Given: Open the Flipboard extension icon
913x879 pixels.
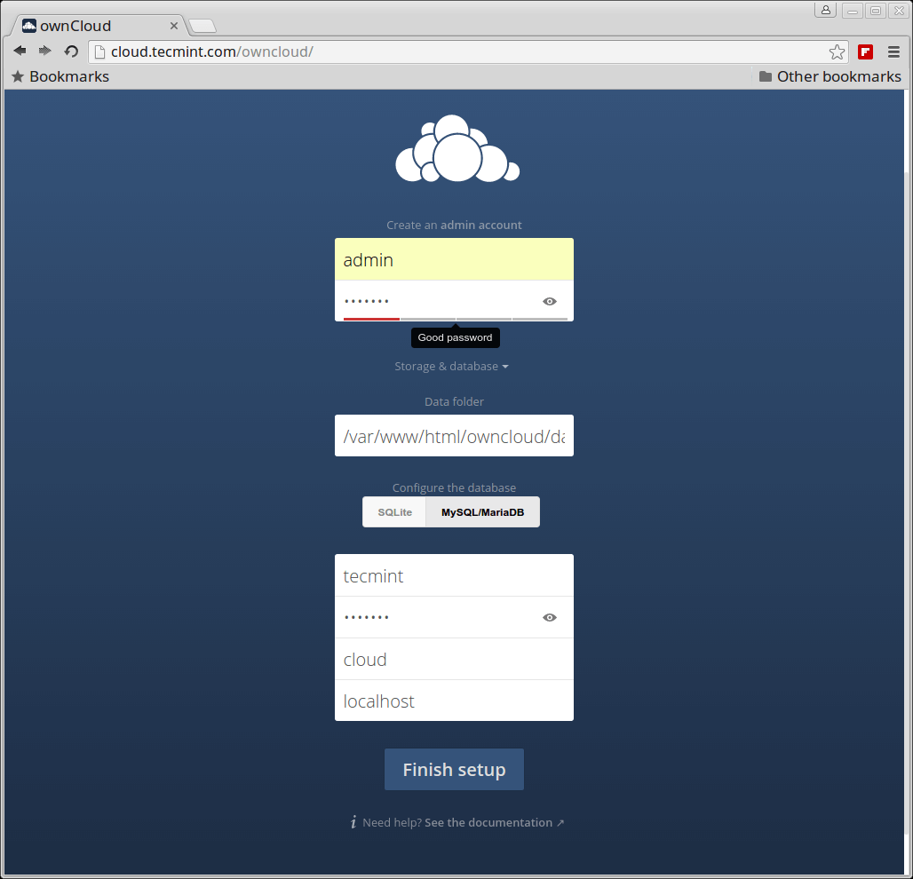Looking at the screenshot, I should (x=865, y=51).
